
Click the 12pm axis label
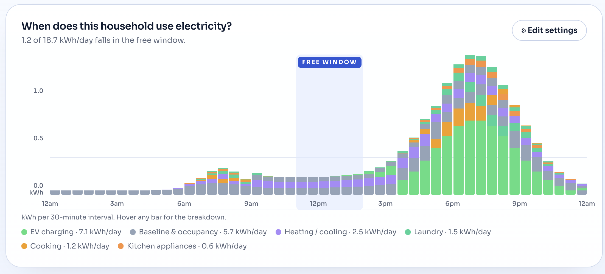click(x=318, y=204)
